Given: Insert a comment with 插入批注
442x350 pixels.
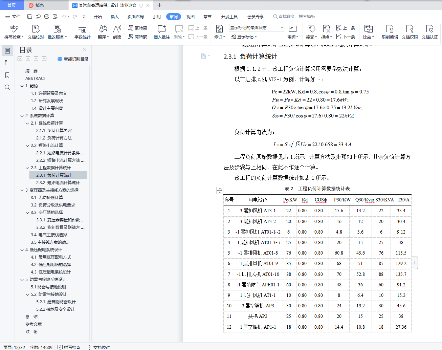Looking at the screenshot, I should pyautogui.click(x=162, y=32).
